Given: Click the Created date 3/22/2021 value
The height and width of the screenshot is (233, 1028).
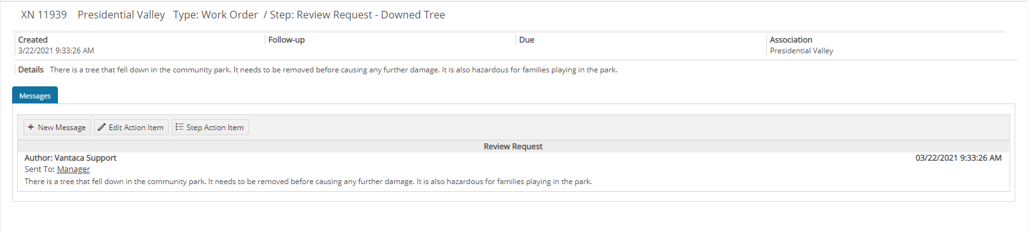Looking at the screenshot, I should (x=56, y=51).
